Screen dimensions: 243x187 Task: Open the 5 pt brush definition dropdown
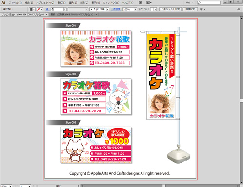coord(108,9)
